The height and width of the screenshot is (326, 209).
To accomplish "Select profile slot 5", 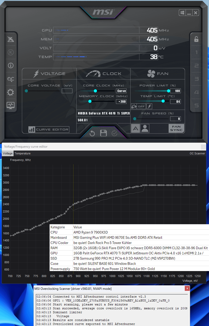I will (x=196, y=105).
